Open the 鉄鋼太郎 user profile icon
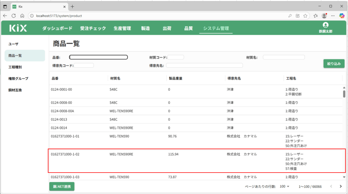348x194 pixels. click(x=326, y=25)
